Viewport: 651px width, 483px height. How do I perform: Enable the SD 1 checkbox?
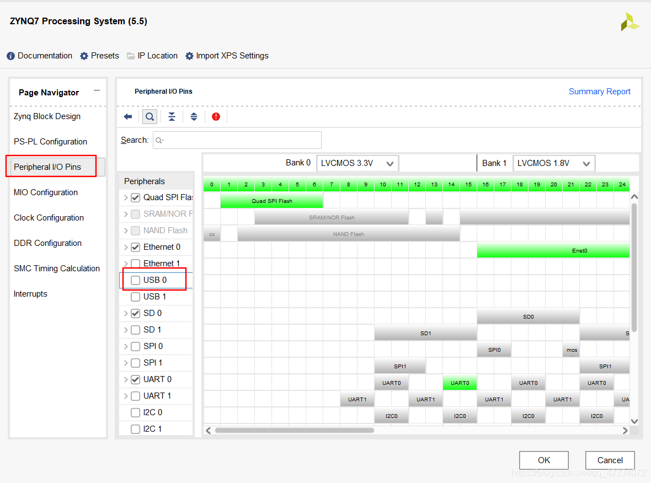(135, 330)
